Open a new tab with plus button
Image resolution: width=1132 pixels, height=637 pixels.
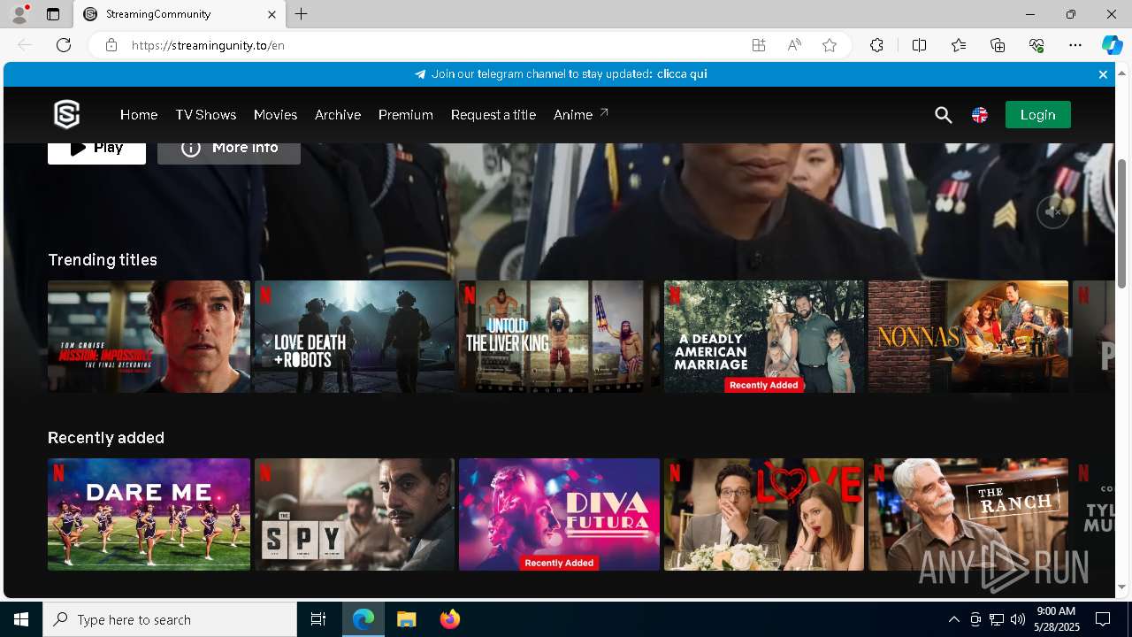click(302, 14)
